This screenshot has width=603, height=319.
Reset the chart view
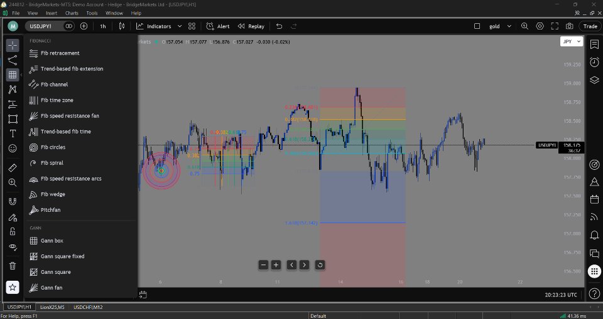click(320, 265)
